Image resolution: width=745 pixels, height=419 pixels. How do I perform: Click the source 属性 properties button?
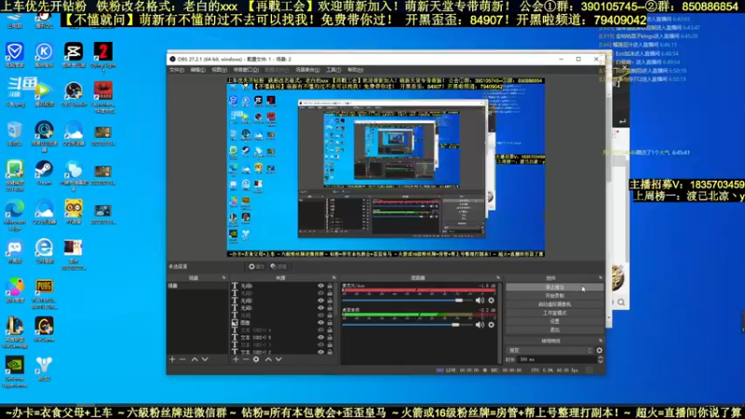click(x=257, y=266)
